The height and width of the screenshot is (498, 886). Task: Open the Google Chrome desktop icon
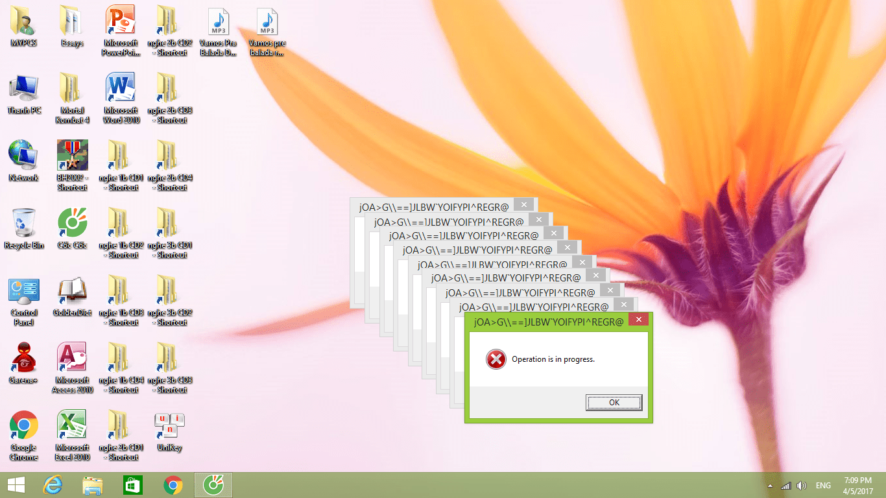coord(24,427)
